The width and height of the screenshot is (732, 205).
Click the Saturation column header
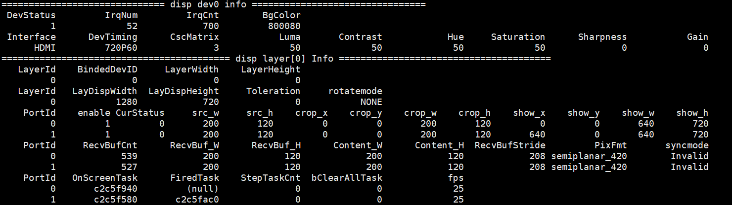518,37
